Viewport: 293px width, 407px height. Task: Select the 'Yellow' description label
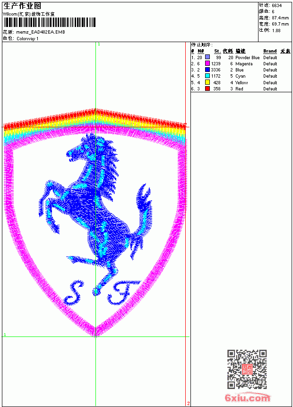[x=241, y=82]
